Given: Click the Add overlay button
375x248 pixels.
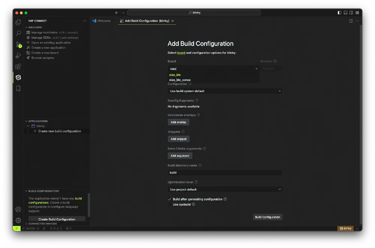Looking at the screenshot, I should pos(178,122).
